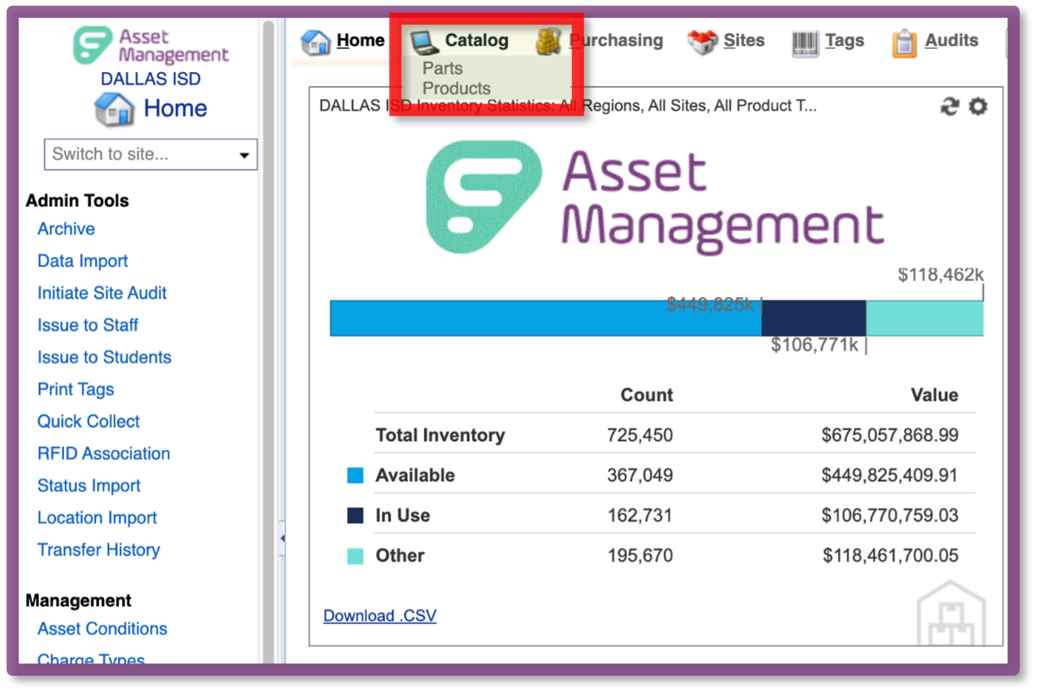Click the Sites red building icon
1041x695 pixels.
coord(702,42)
